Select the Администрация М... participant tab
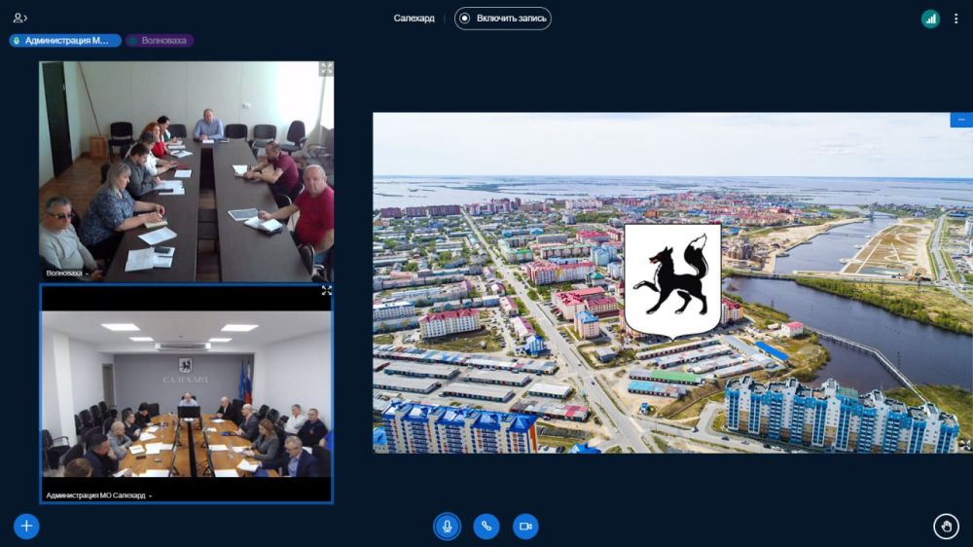Screen dimensions: 973x547 pyautogui.click(x=65, y=41)
